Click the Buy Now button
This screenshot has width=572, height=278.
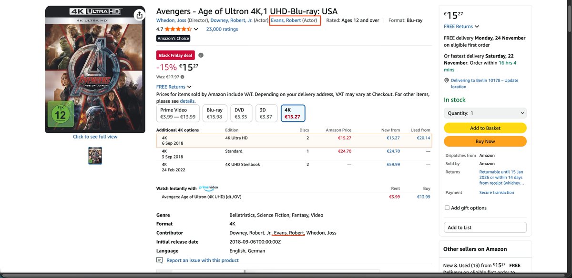click(x=485, y=141)
